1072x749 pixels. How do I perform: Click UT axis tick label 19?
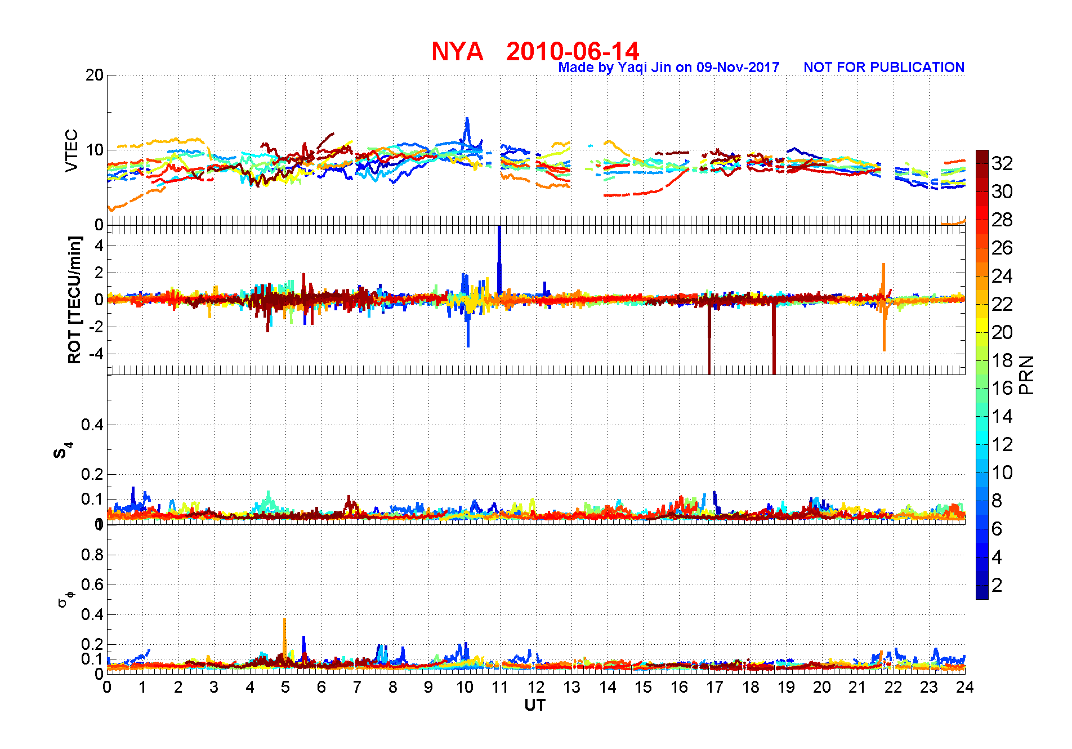point(786,687)
